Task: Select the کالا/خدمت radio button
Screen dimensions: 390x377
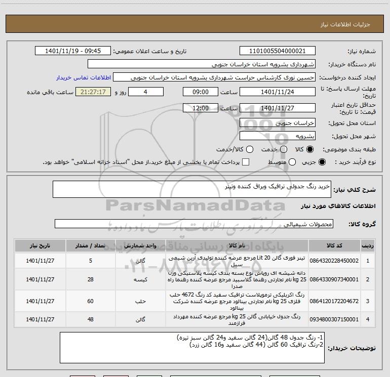Action: (x=250, y=149)
